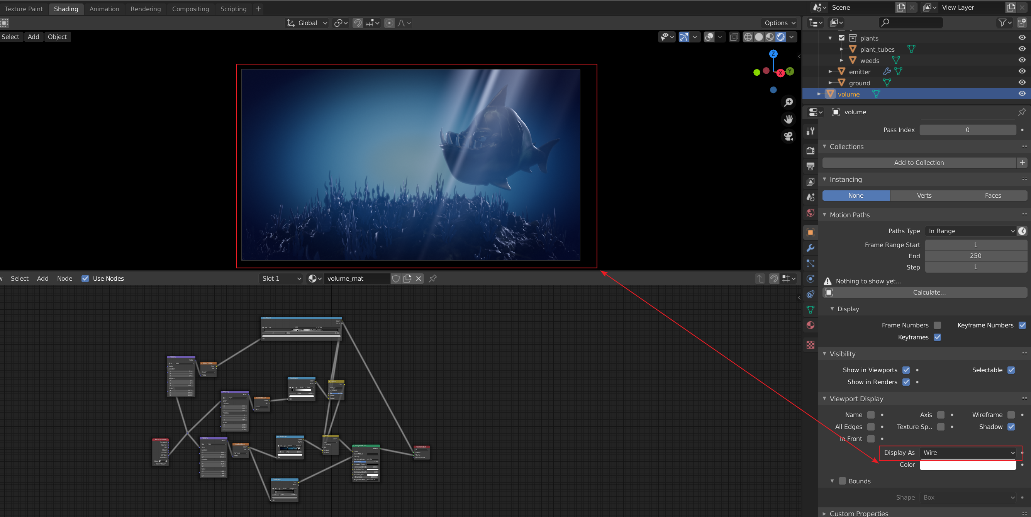Viewport: 1031px width, 517px height.
Task: Hide the ground object in outliner
Action: coord(1022,82)
